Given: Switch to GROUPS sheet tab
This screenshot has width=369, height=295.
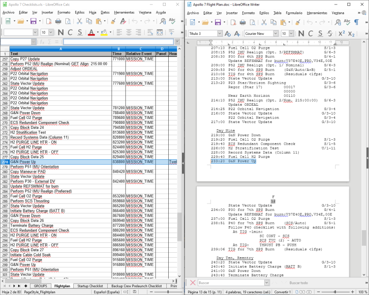Looking at the screenshot, I should [40, 286].
